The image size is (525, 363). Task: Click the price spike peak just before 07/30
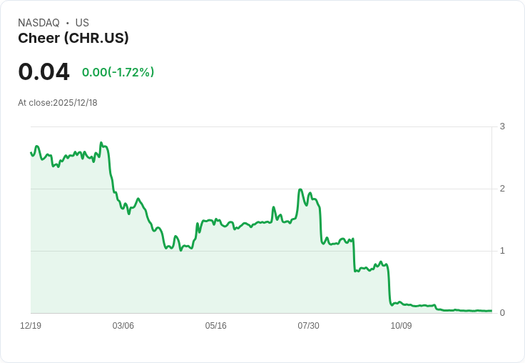coord(300,189)
